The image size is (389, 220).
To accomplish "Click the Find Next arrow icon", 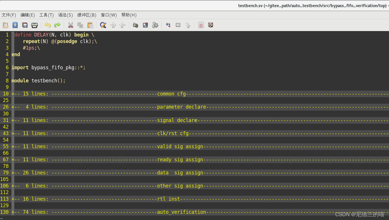I will pos(113,25).
